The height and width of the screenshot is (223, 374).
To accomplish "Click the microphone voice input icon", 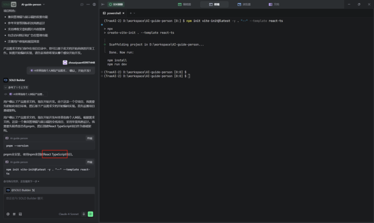I will point(83,214).
